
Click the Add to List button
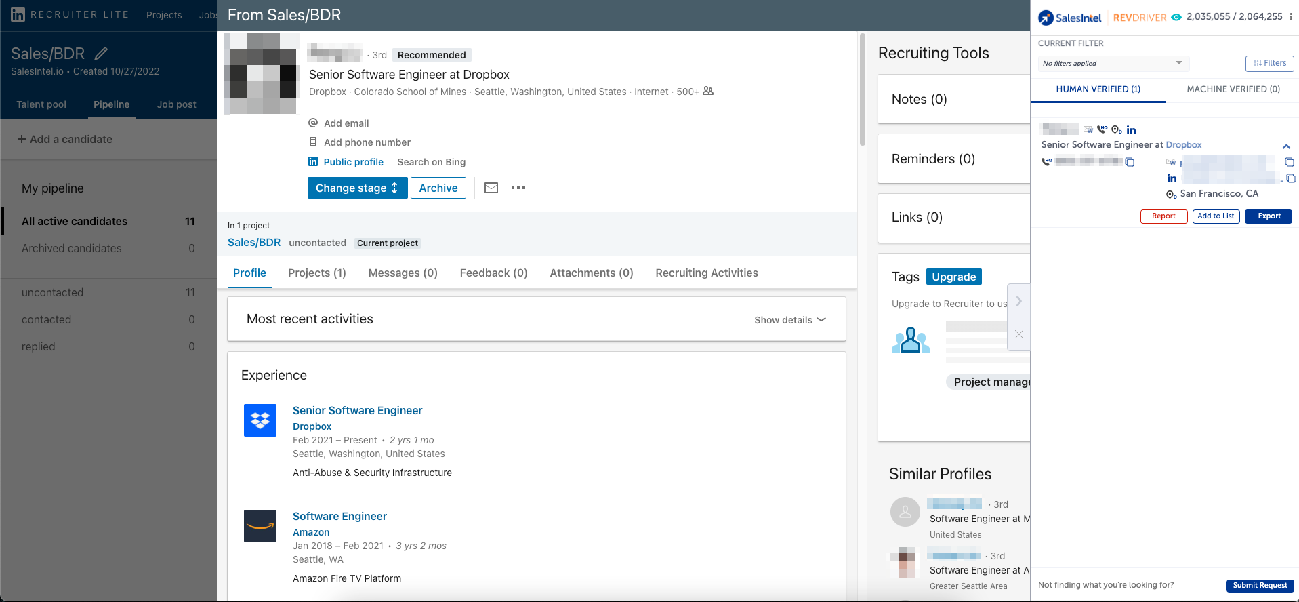pyautogui.click(x=1216, y=216)
